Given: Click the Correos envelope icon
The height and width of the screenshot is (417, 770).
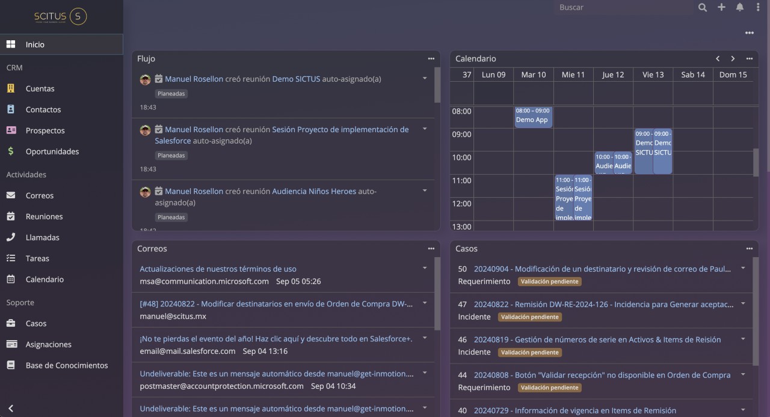Looking at the screenshot, I should [x=11, y=195].
